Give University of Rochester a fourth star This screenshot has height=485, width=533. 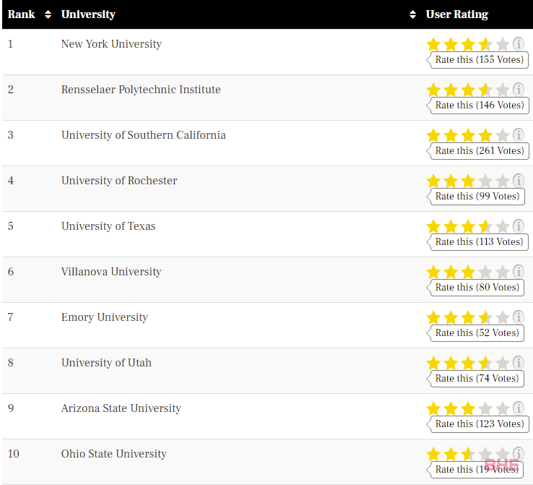tap(485, 181)
